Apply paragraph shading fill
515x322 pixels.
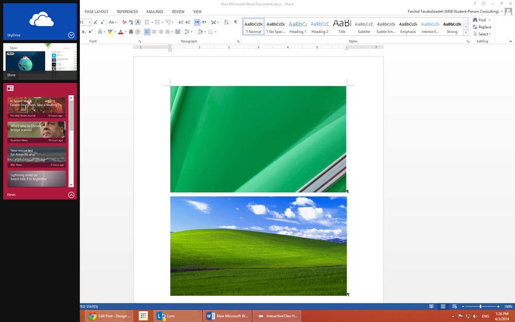(200, 32)
